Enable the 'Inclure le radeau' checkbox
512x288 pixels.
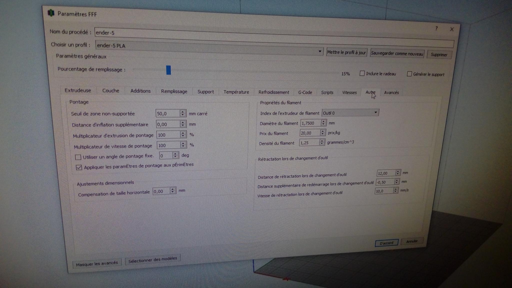(x=362, y=73)
